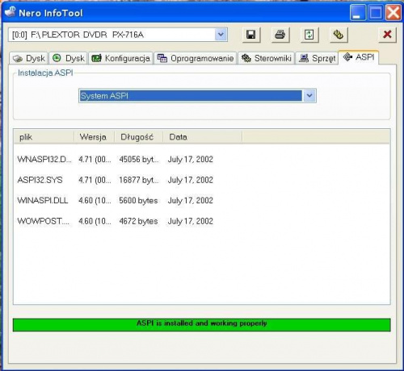
Task: Open the Sprzęt tab
Action: coord(317,58)
